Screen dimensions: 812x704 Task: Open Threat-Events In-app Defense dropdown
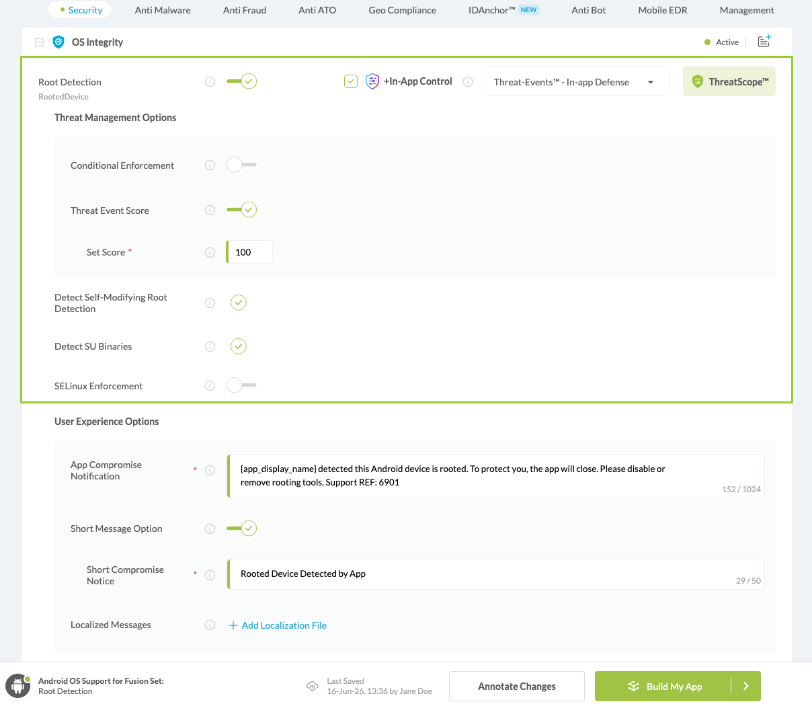(576, 82)
